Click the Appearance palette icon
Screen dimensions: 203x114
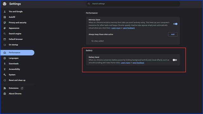click(5, 28)
